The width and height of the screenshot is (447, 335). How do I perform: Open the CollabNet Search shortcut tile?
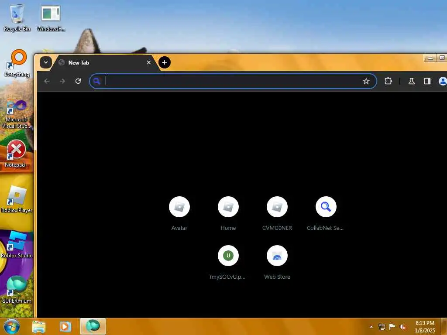326,214
